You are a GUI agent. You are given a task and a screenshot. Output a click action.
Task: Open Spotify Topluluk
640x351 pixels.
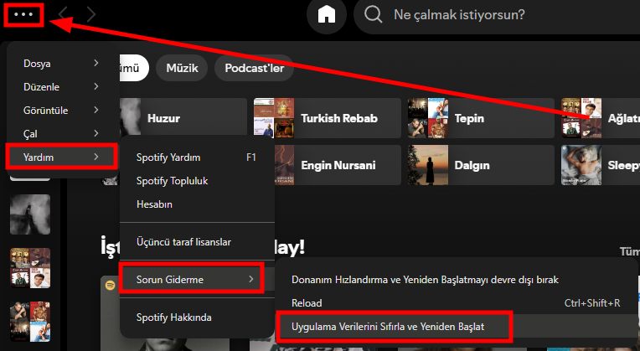click(197, 181)
